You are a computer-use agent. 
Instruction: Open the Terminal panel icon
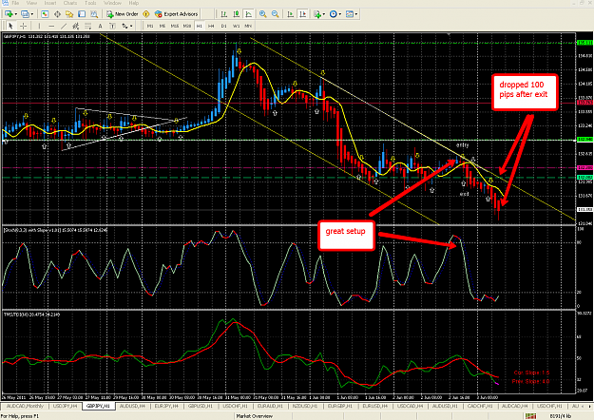coord(82,14)
